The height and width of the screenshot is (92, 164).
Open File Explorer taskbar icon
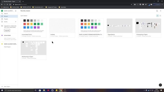[44, 90]
